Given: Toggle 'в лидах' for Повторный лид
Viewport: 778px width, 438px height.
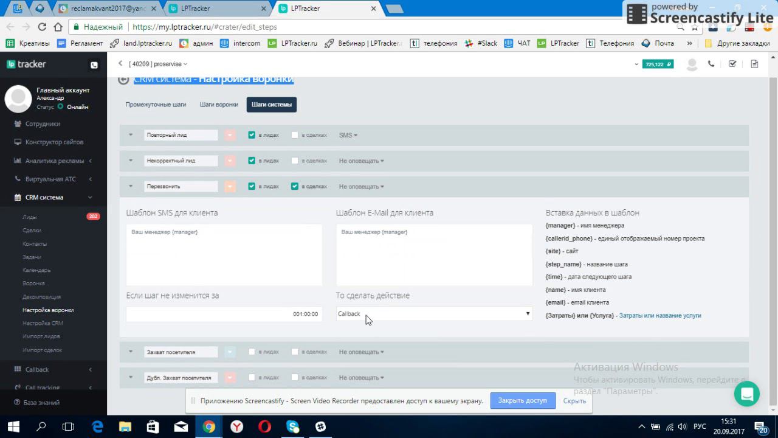Looking at the screenshot, I should point(252,135).
